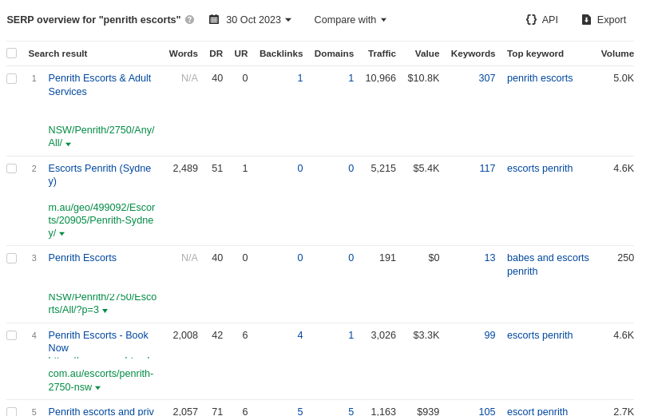Viewport: 646px width, 416px height.
Task: Click the calendar icon beside the date
Action: click(x=214, y=20)
